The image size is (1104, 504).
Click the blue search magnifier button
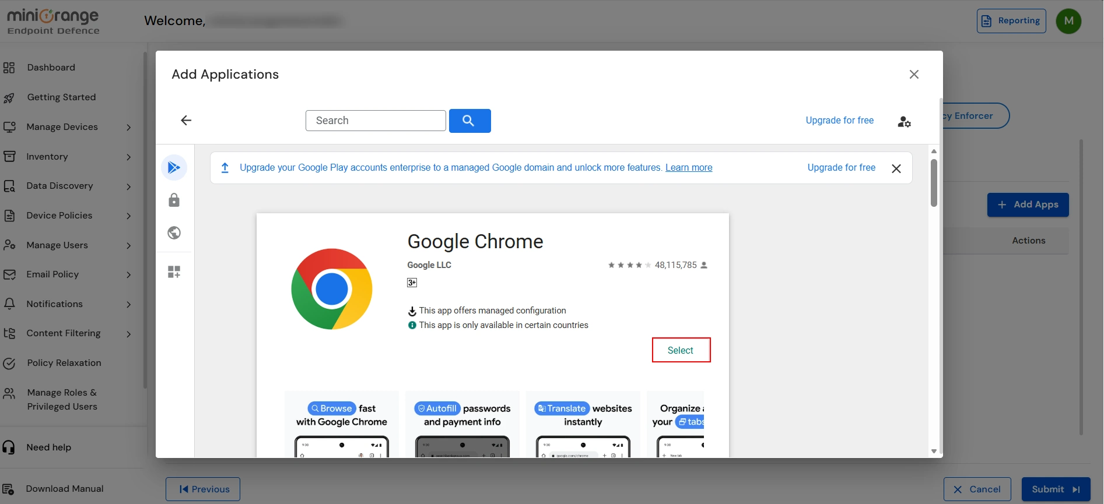470,121
